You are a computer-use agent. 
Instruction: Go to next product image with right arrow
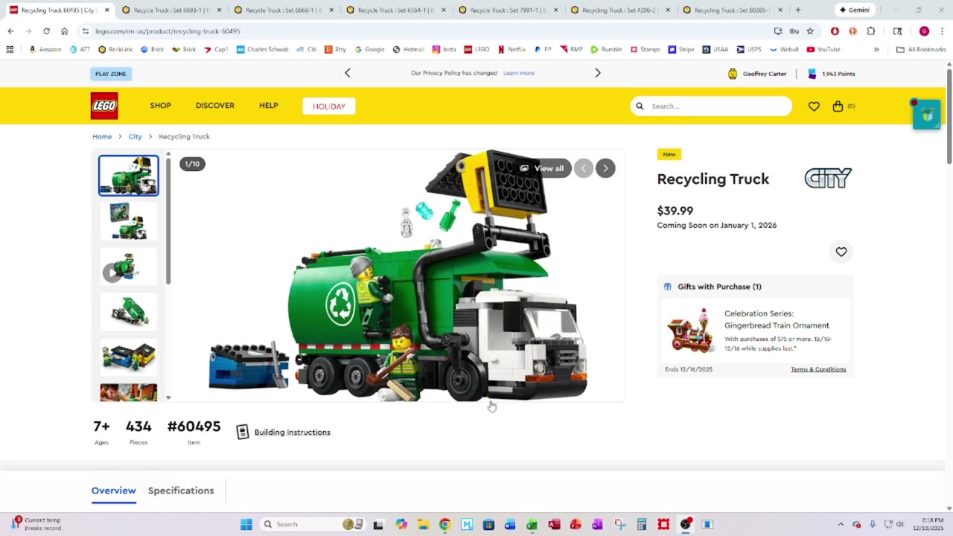pos(605,168)
